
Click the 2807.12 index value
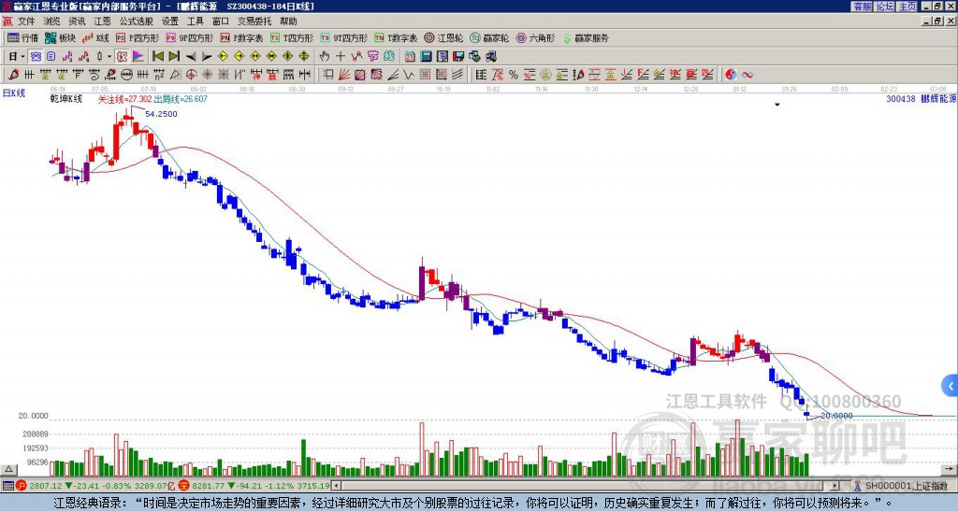[x=45, y=486]
